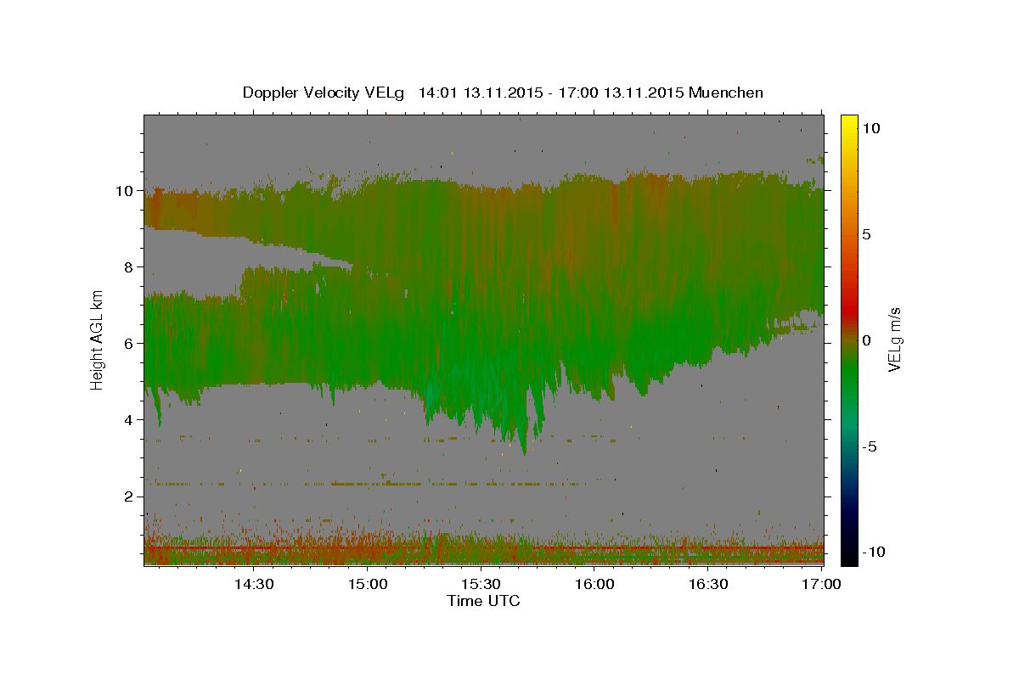Click the height tick label 8

click(x=130, y=267)
